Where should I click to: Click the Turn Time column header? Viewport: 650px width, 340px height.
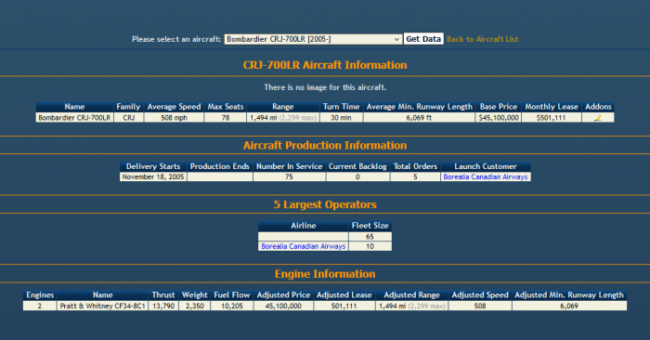pyautogui.click(x=341, y=107)
